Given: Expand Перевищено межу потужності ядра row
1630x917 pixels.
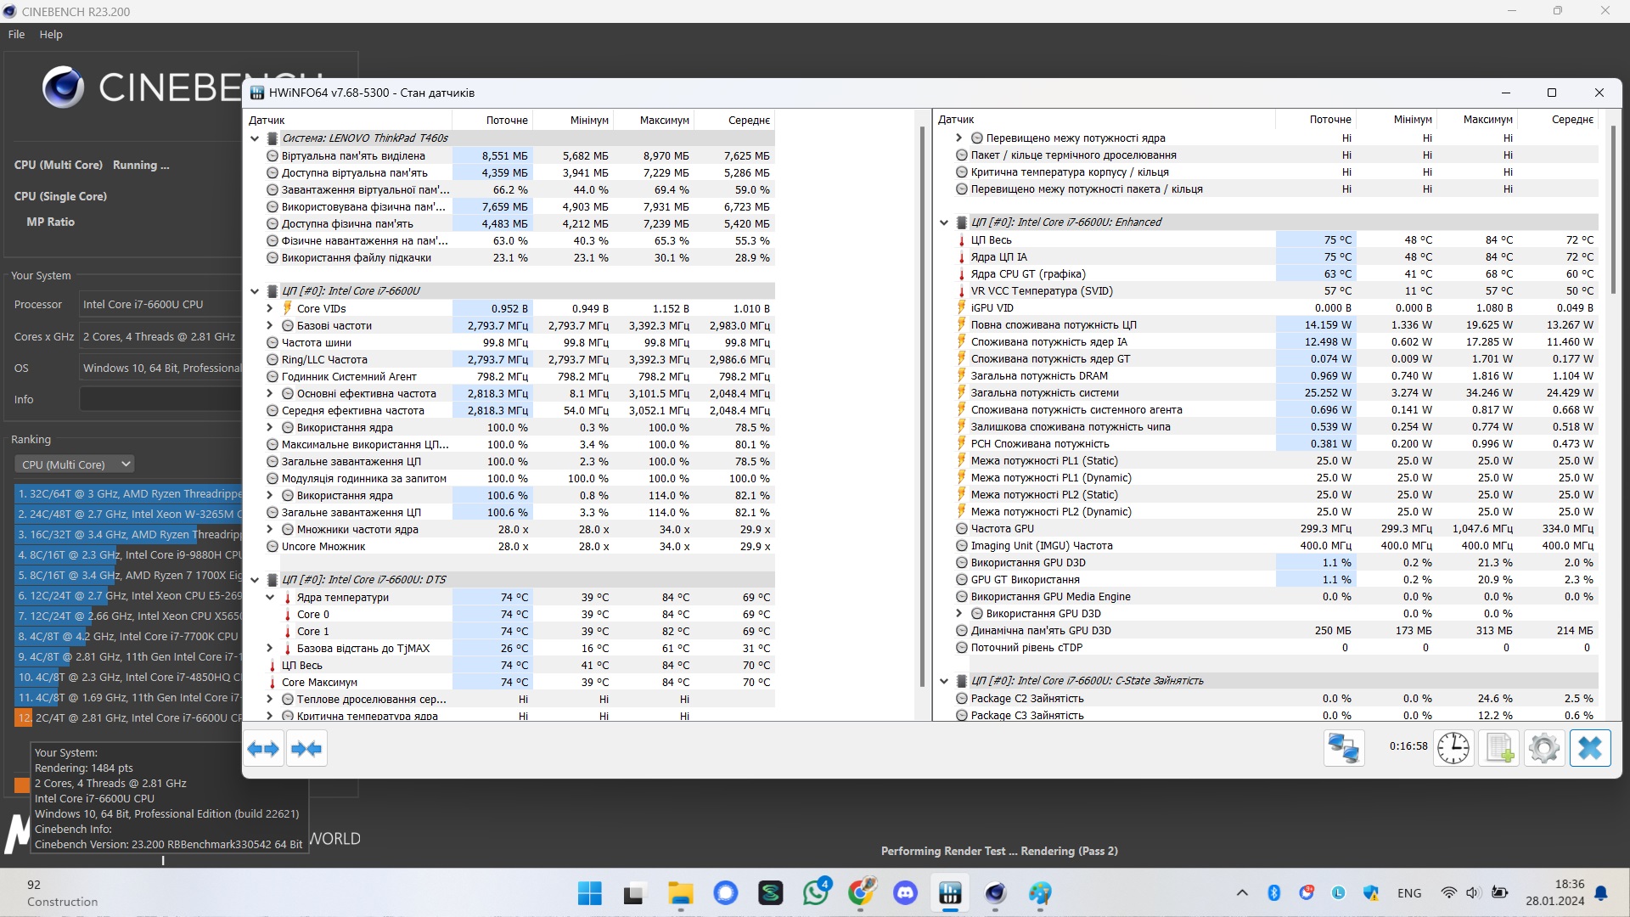Looking at the screenshot, I should [x=959, y=138].
